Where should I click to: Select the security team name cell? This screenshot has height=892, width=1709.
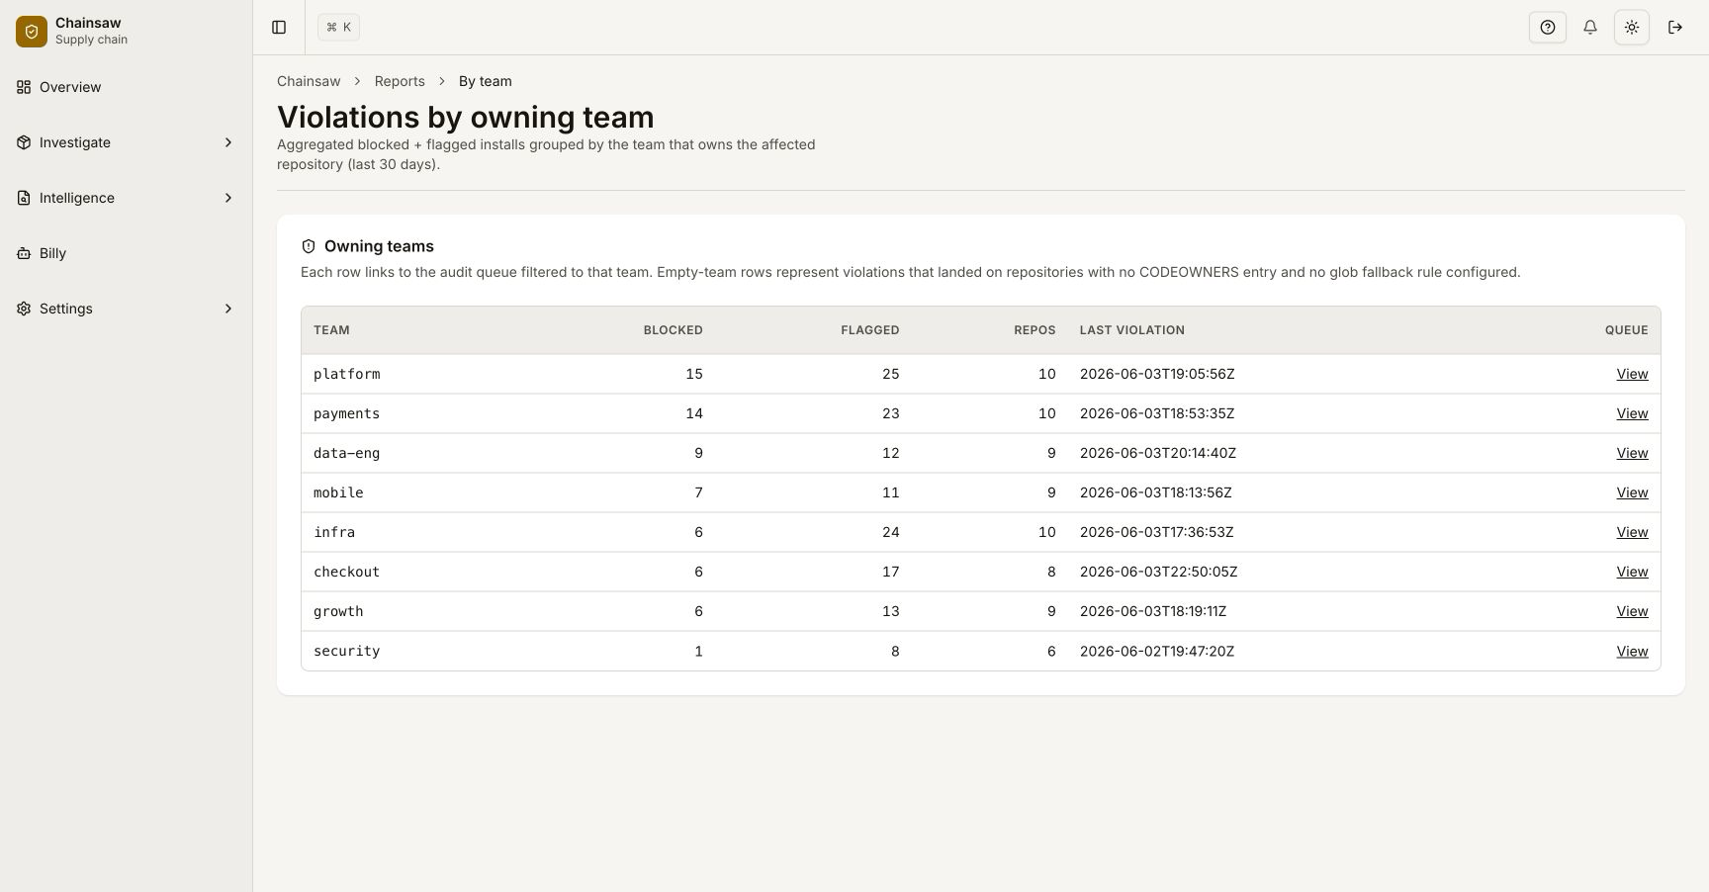[x=346, y=651]
